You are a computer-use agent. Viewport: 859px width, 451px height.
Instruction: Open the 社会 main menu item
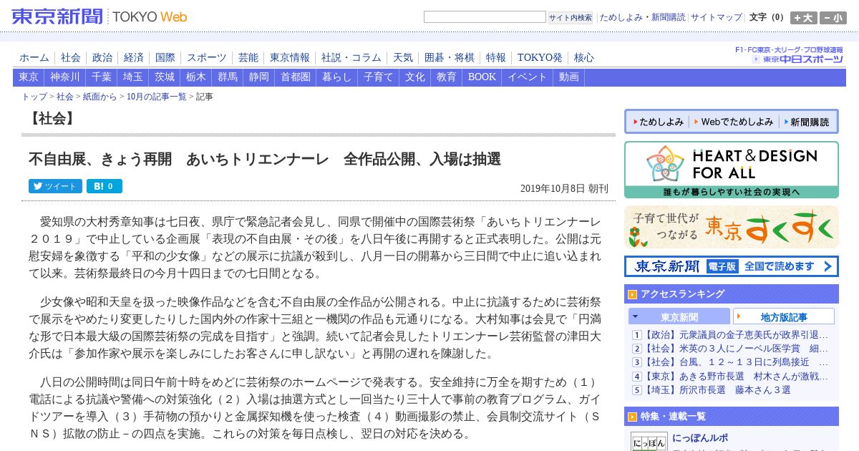coord(71,57)
